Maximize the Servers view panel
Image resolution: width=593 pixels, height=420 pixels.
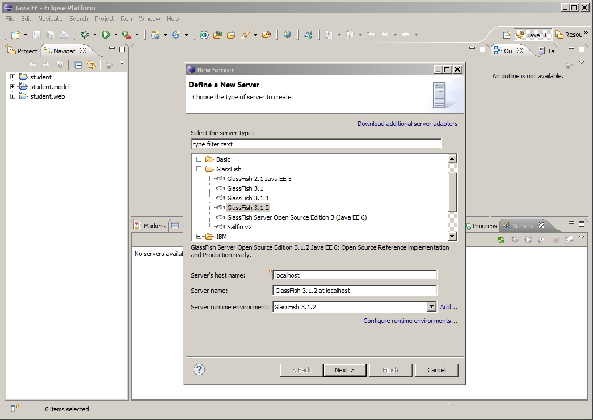[582, 224]
